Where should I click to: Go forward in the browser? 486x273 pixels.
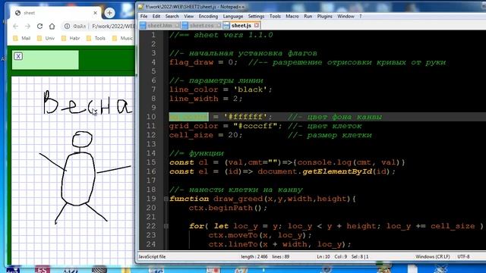(x=27, y=27)
